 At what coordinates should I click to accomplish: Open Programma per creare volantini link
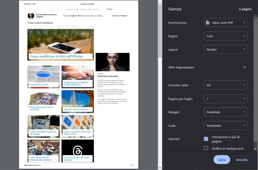(x=41, y=108)
